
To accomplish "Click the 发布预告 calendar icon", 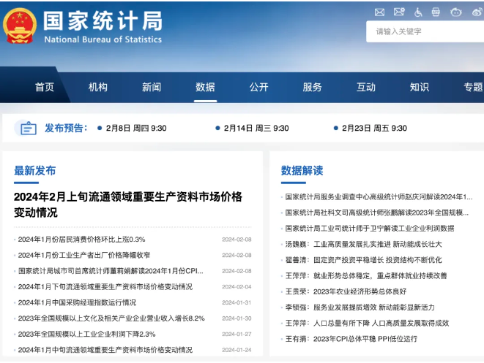I will click(28, 128).
